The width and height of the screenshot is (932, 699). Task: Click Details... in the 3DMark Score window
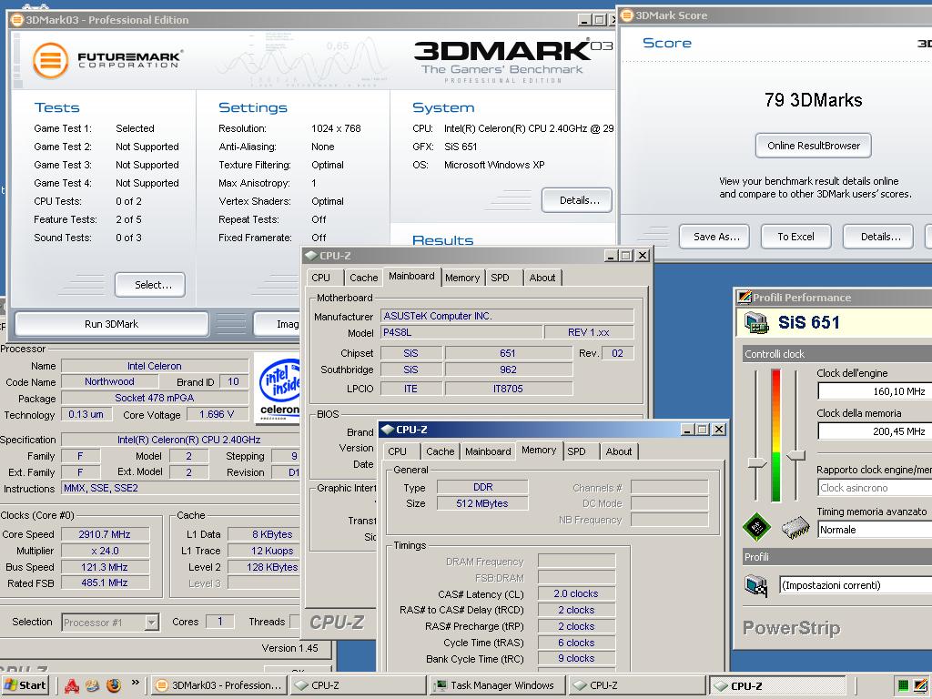pyautogui.click(x=878, y=237)
